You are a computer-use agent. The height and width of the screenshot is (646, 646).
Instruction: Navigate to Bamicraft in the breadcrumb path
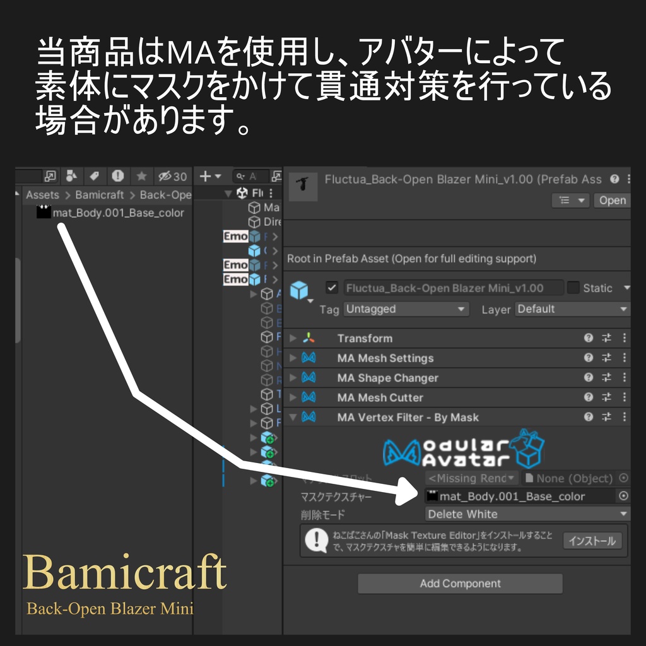pyautogui.click(x=99, y=194)
